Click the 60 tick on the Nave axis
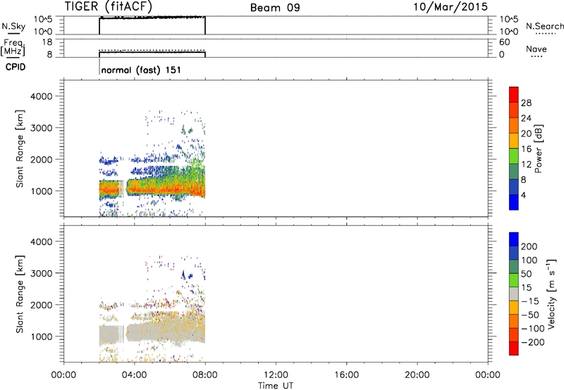The image size is (564, 390). pos(504,42)
